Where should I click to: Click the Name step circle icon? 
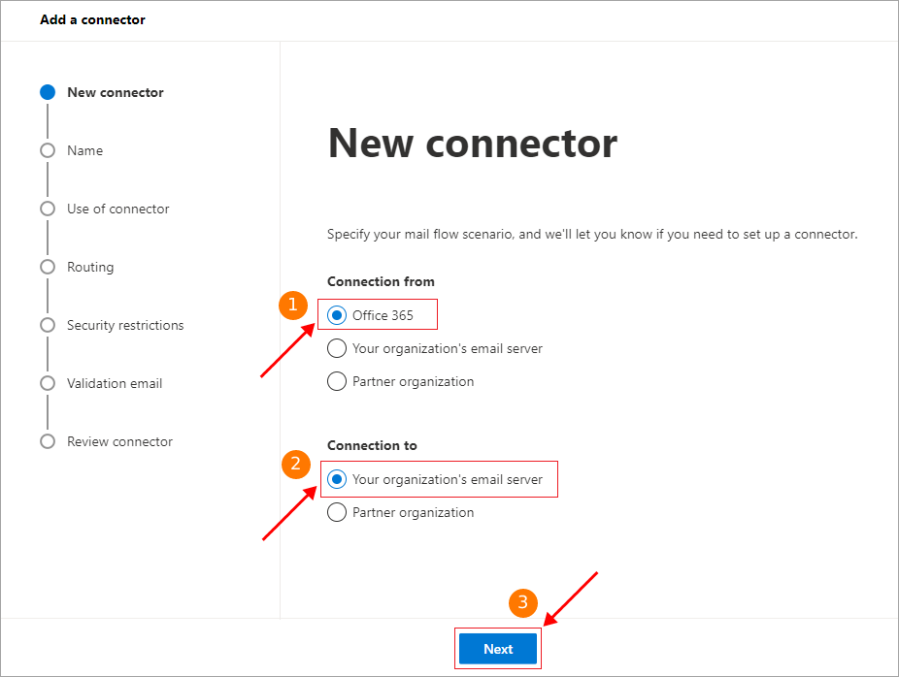[48, 150]
